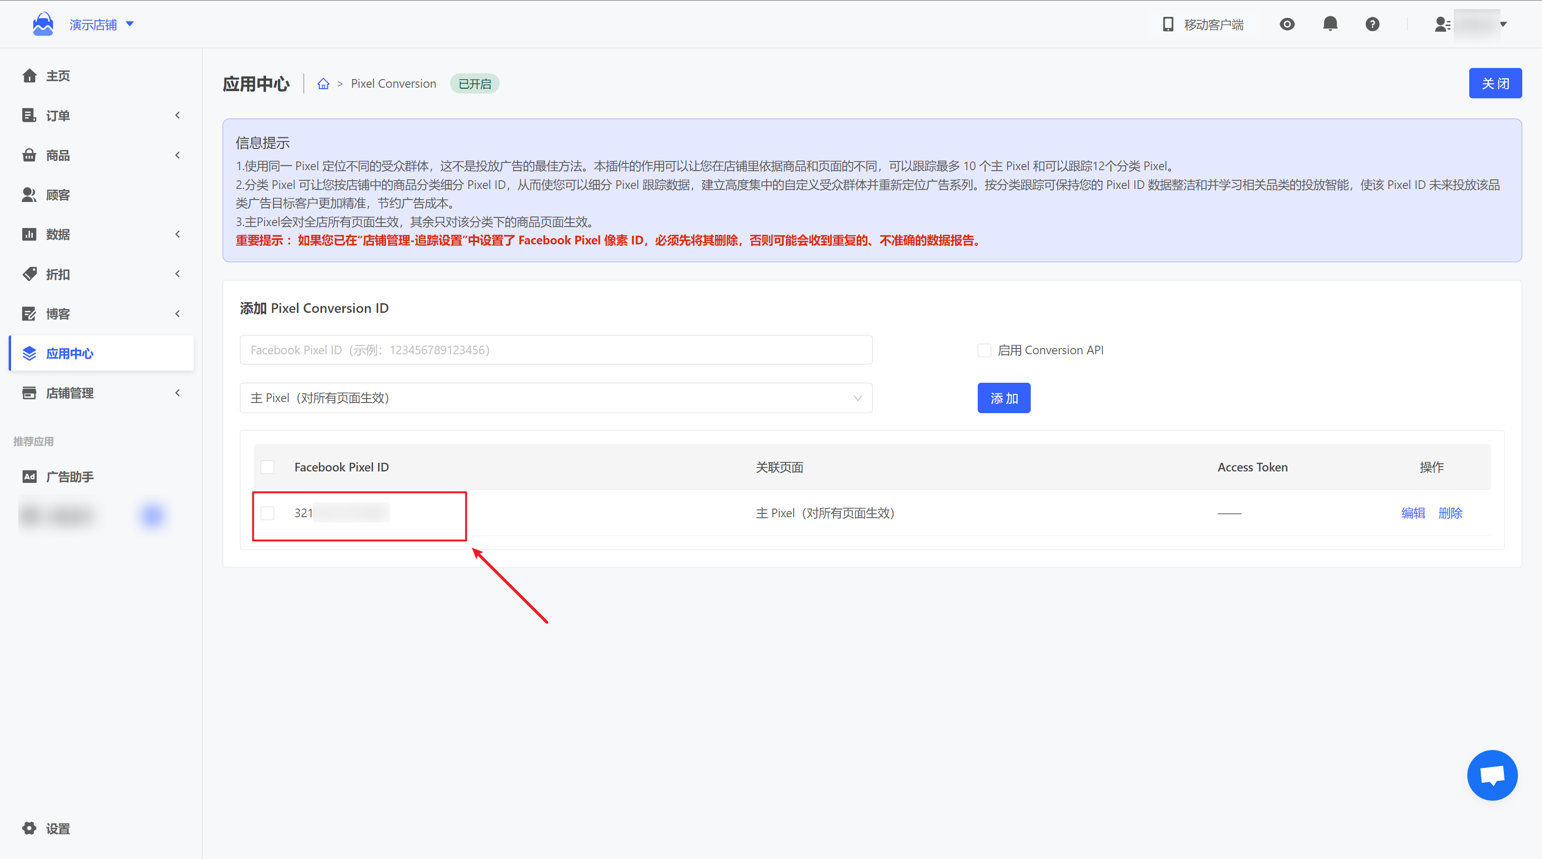Click the 店铺管理 store management icon
The width and height of the screenshot is (1542, 859).
coord(29,393)
